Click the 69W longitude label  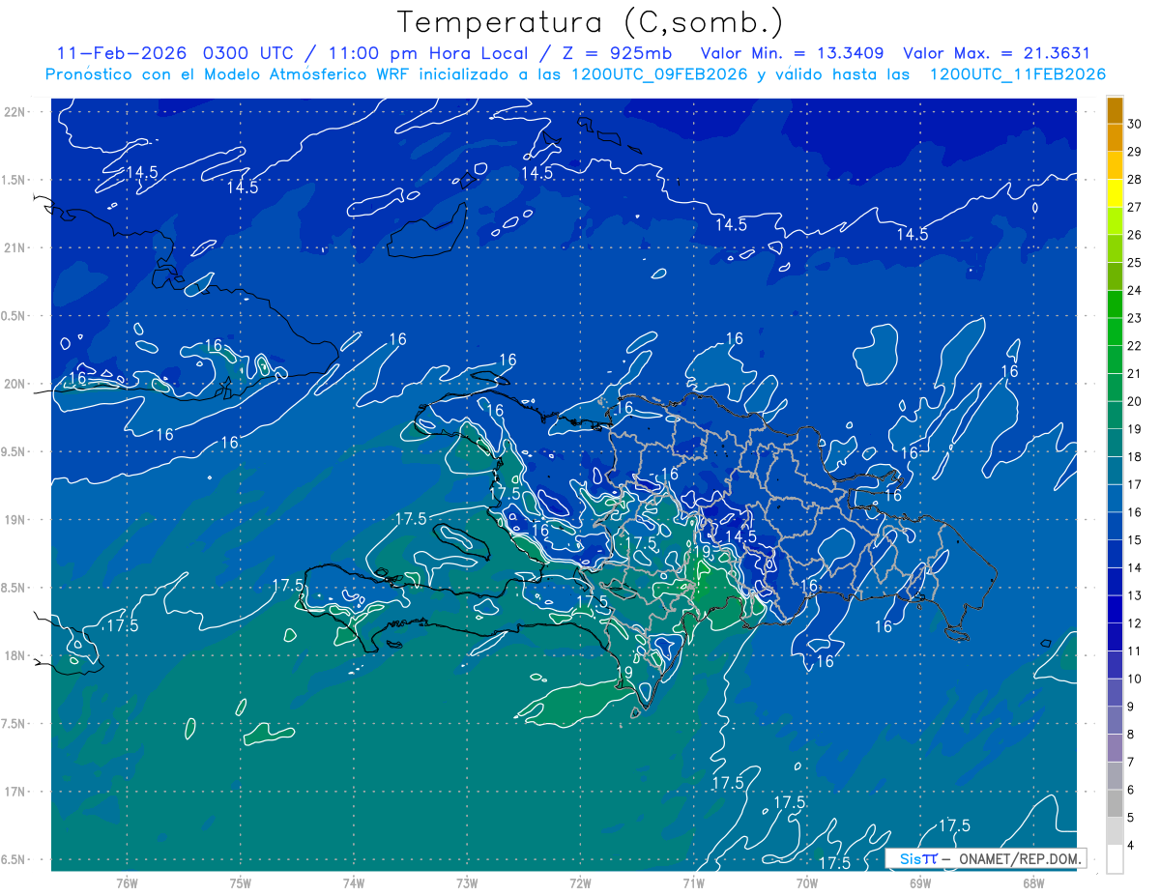tap(919, 883)
